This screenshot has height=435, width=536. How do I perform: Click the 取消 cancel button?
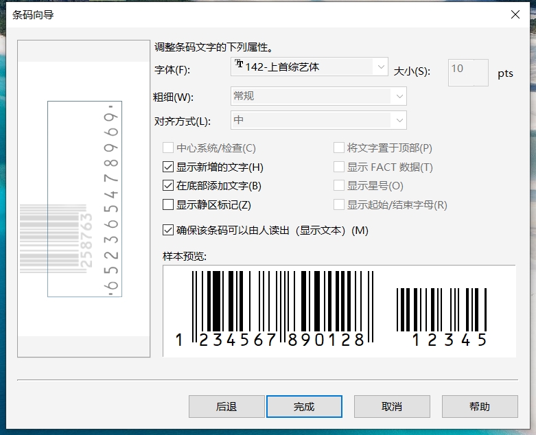click(x=392, y=407)
